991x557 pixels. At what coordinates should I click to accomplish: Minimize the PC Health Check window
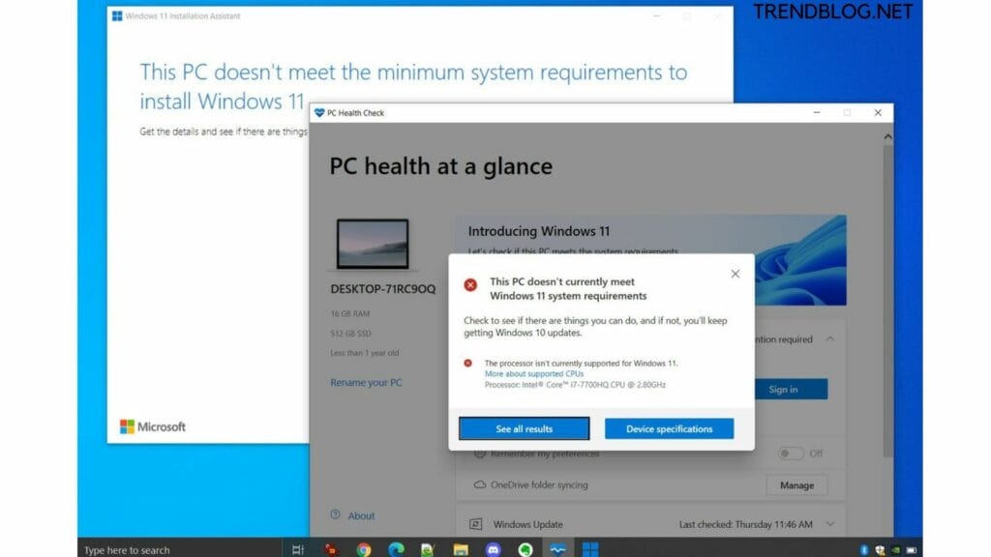coord(817,113)
